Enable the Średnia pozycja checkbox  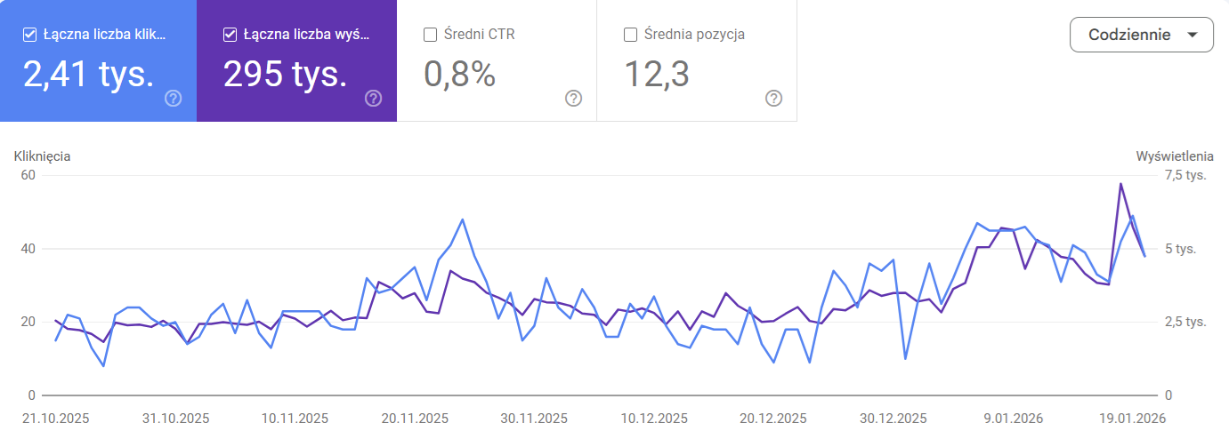coord(630,35)
